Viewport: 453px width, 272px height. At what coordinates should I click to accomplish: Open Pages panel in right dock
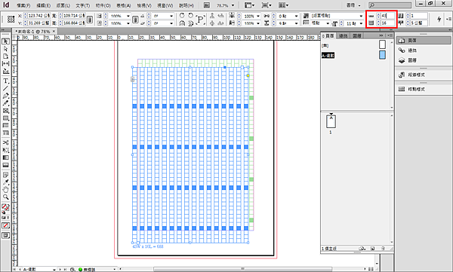tap(423, 41)
